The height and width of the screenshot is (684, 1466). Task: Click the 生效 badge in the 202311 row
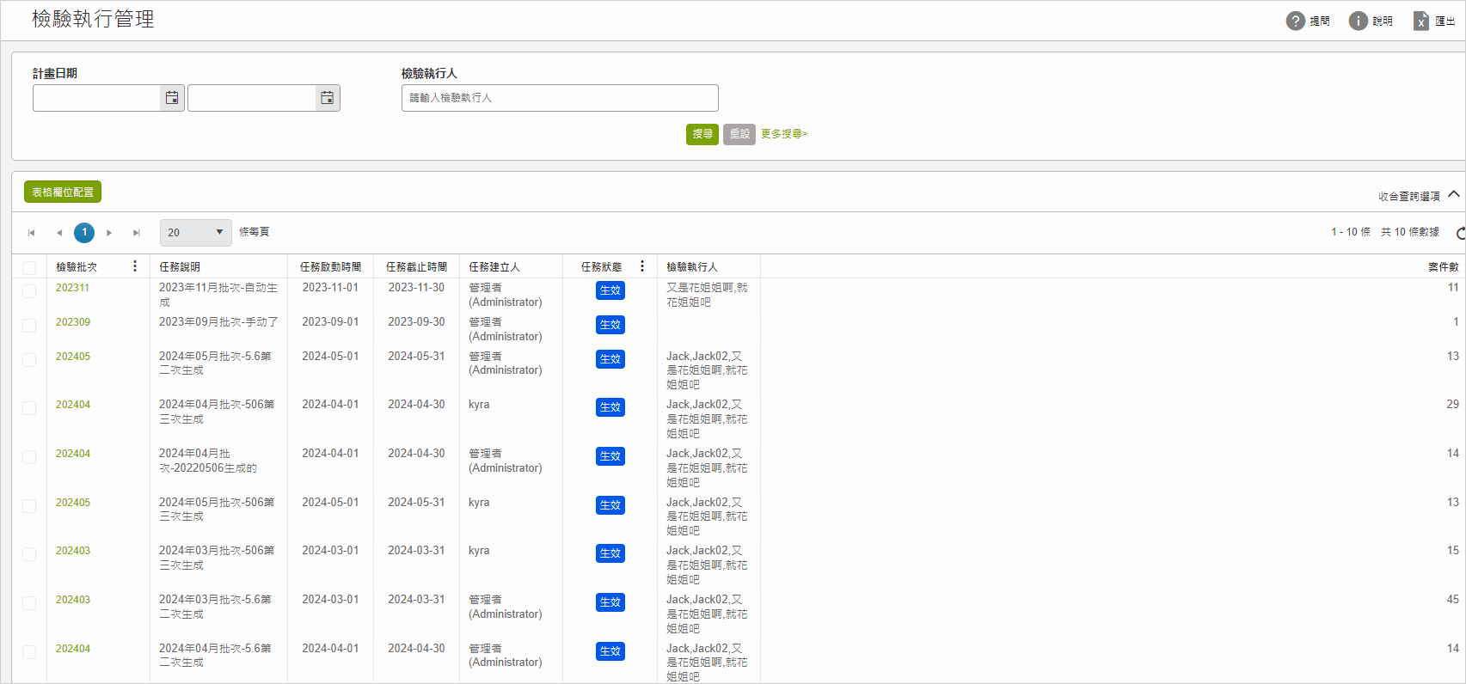pos(610,290)
